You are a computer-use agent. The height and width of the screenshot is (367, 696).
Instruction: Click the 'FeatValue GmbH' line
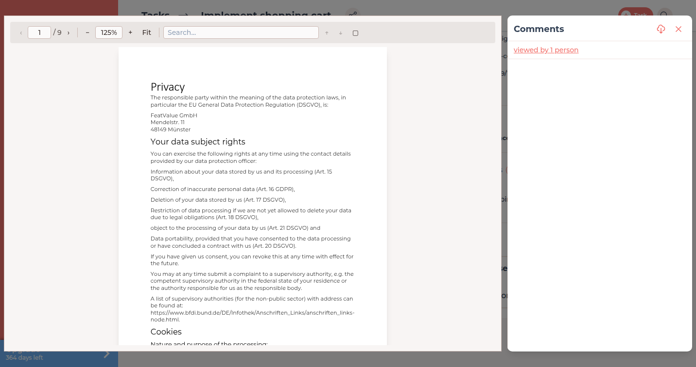174,115
